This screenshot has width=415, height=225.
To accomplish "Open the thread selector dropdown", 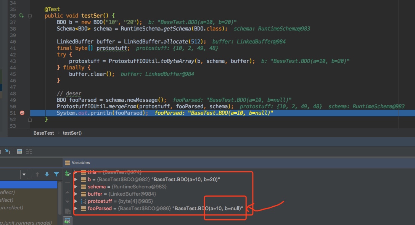I will pyautogui.click(x=24, y=175).
